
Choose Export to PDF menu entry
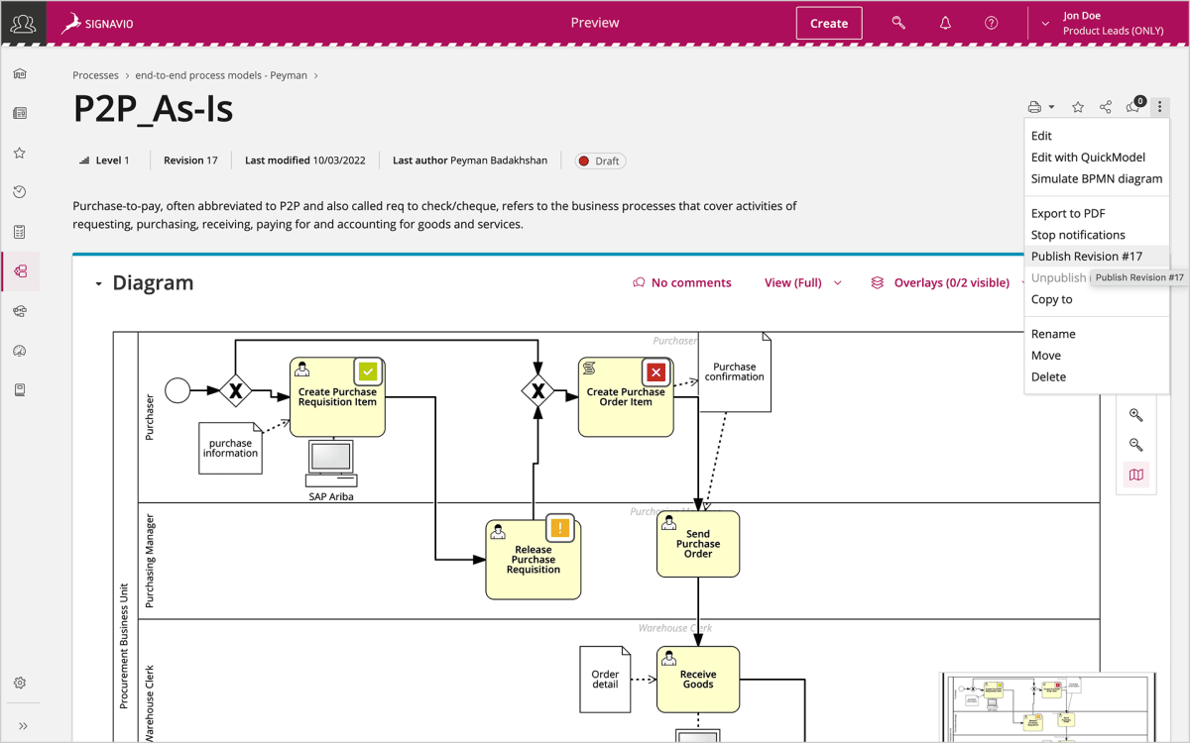(1067, 213)
